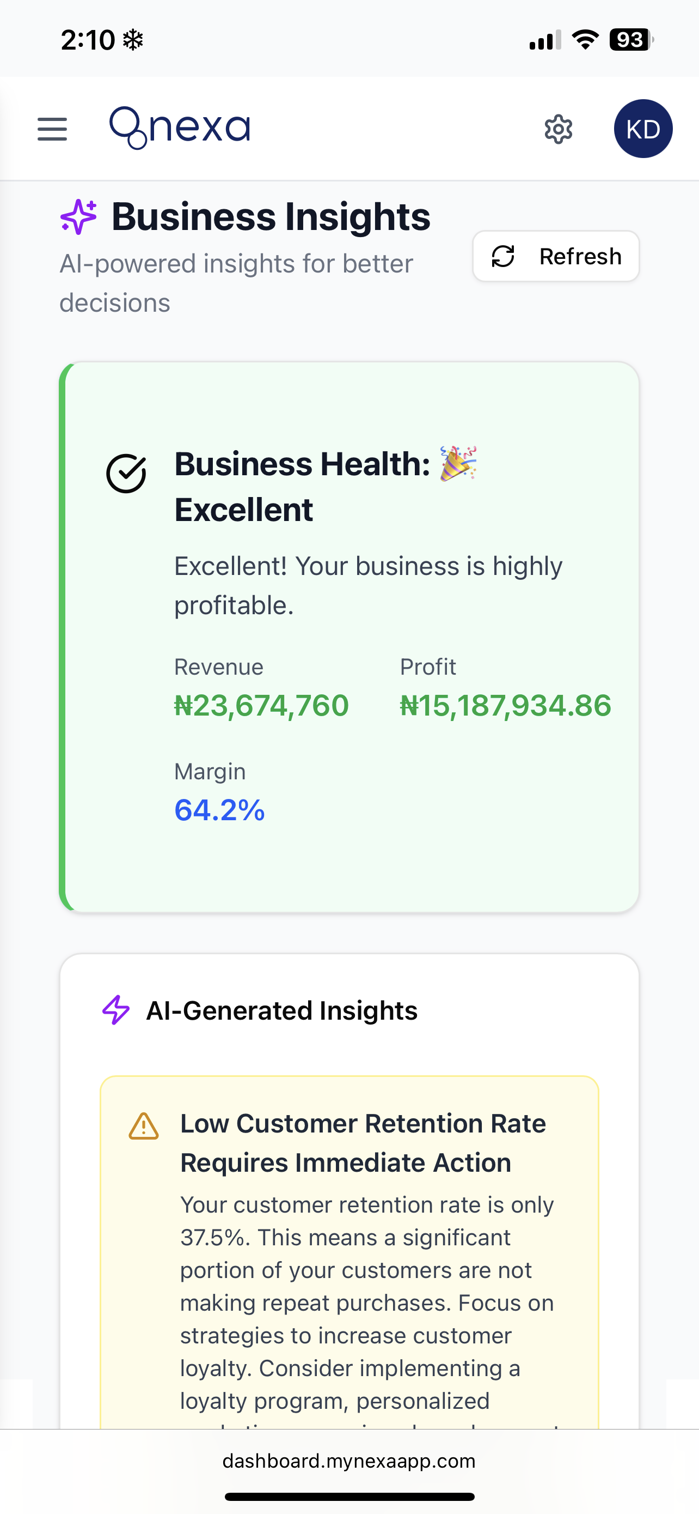Tap the AI-Generated Insights section title
Image resolution: width=699 pixels, height=1514 pixels.
pos(281,1011)
